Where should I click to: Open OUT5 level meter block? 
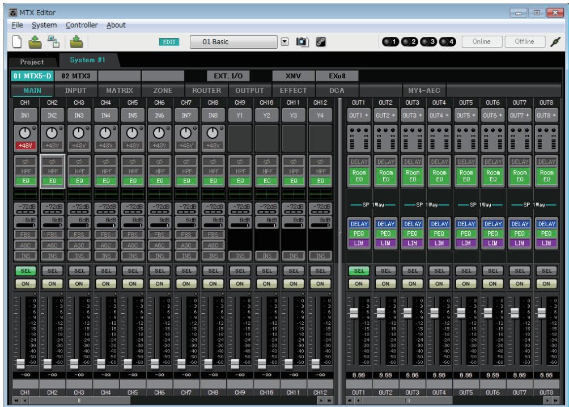(466, 138)
